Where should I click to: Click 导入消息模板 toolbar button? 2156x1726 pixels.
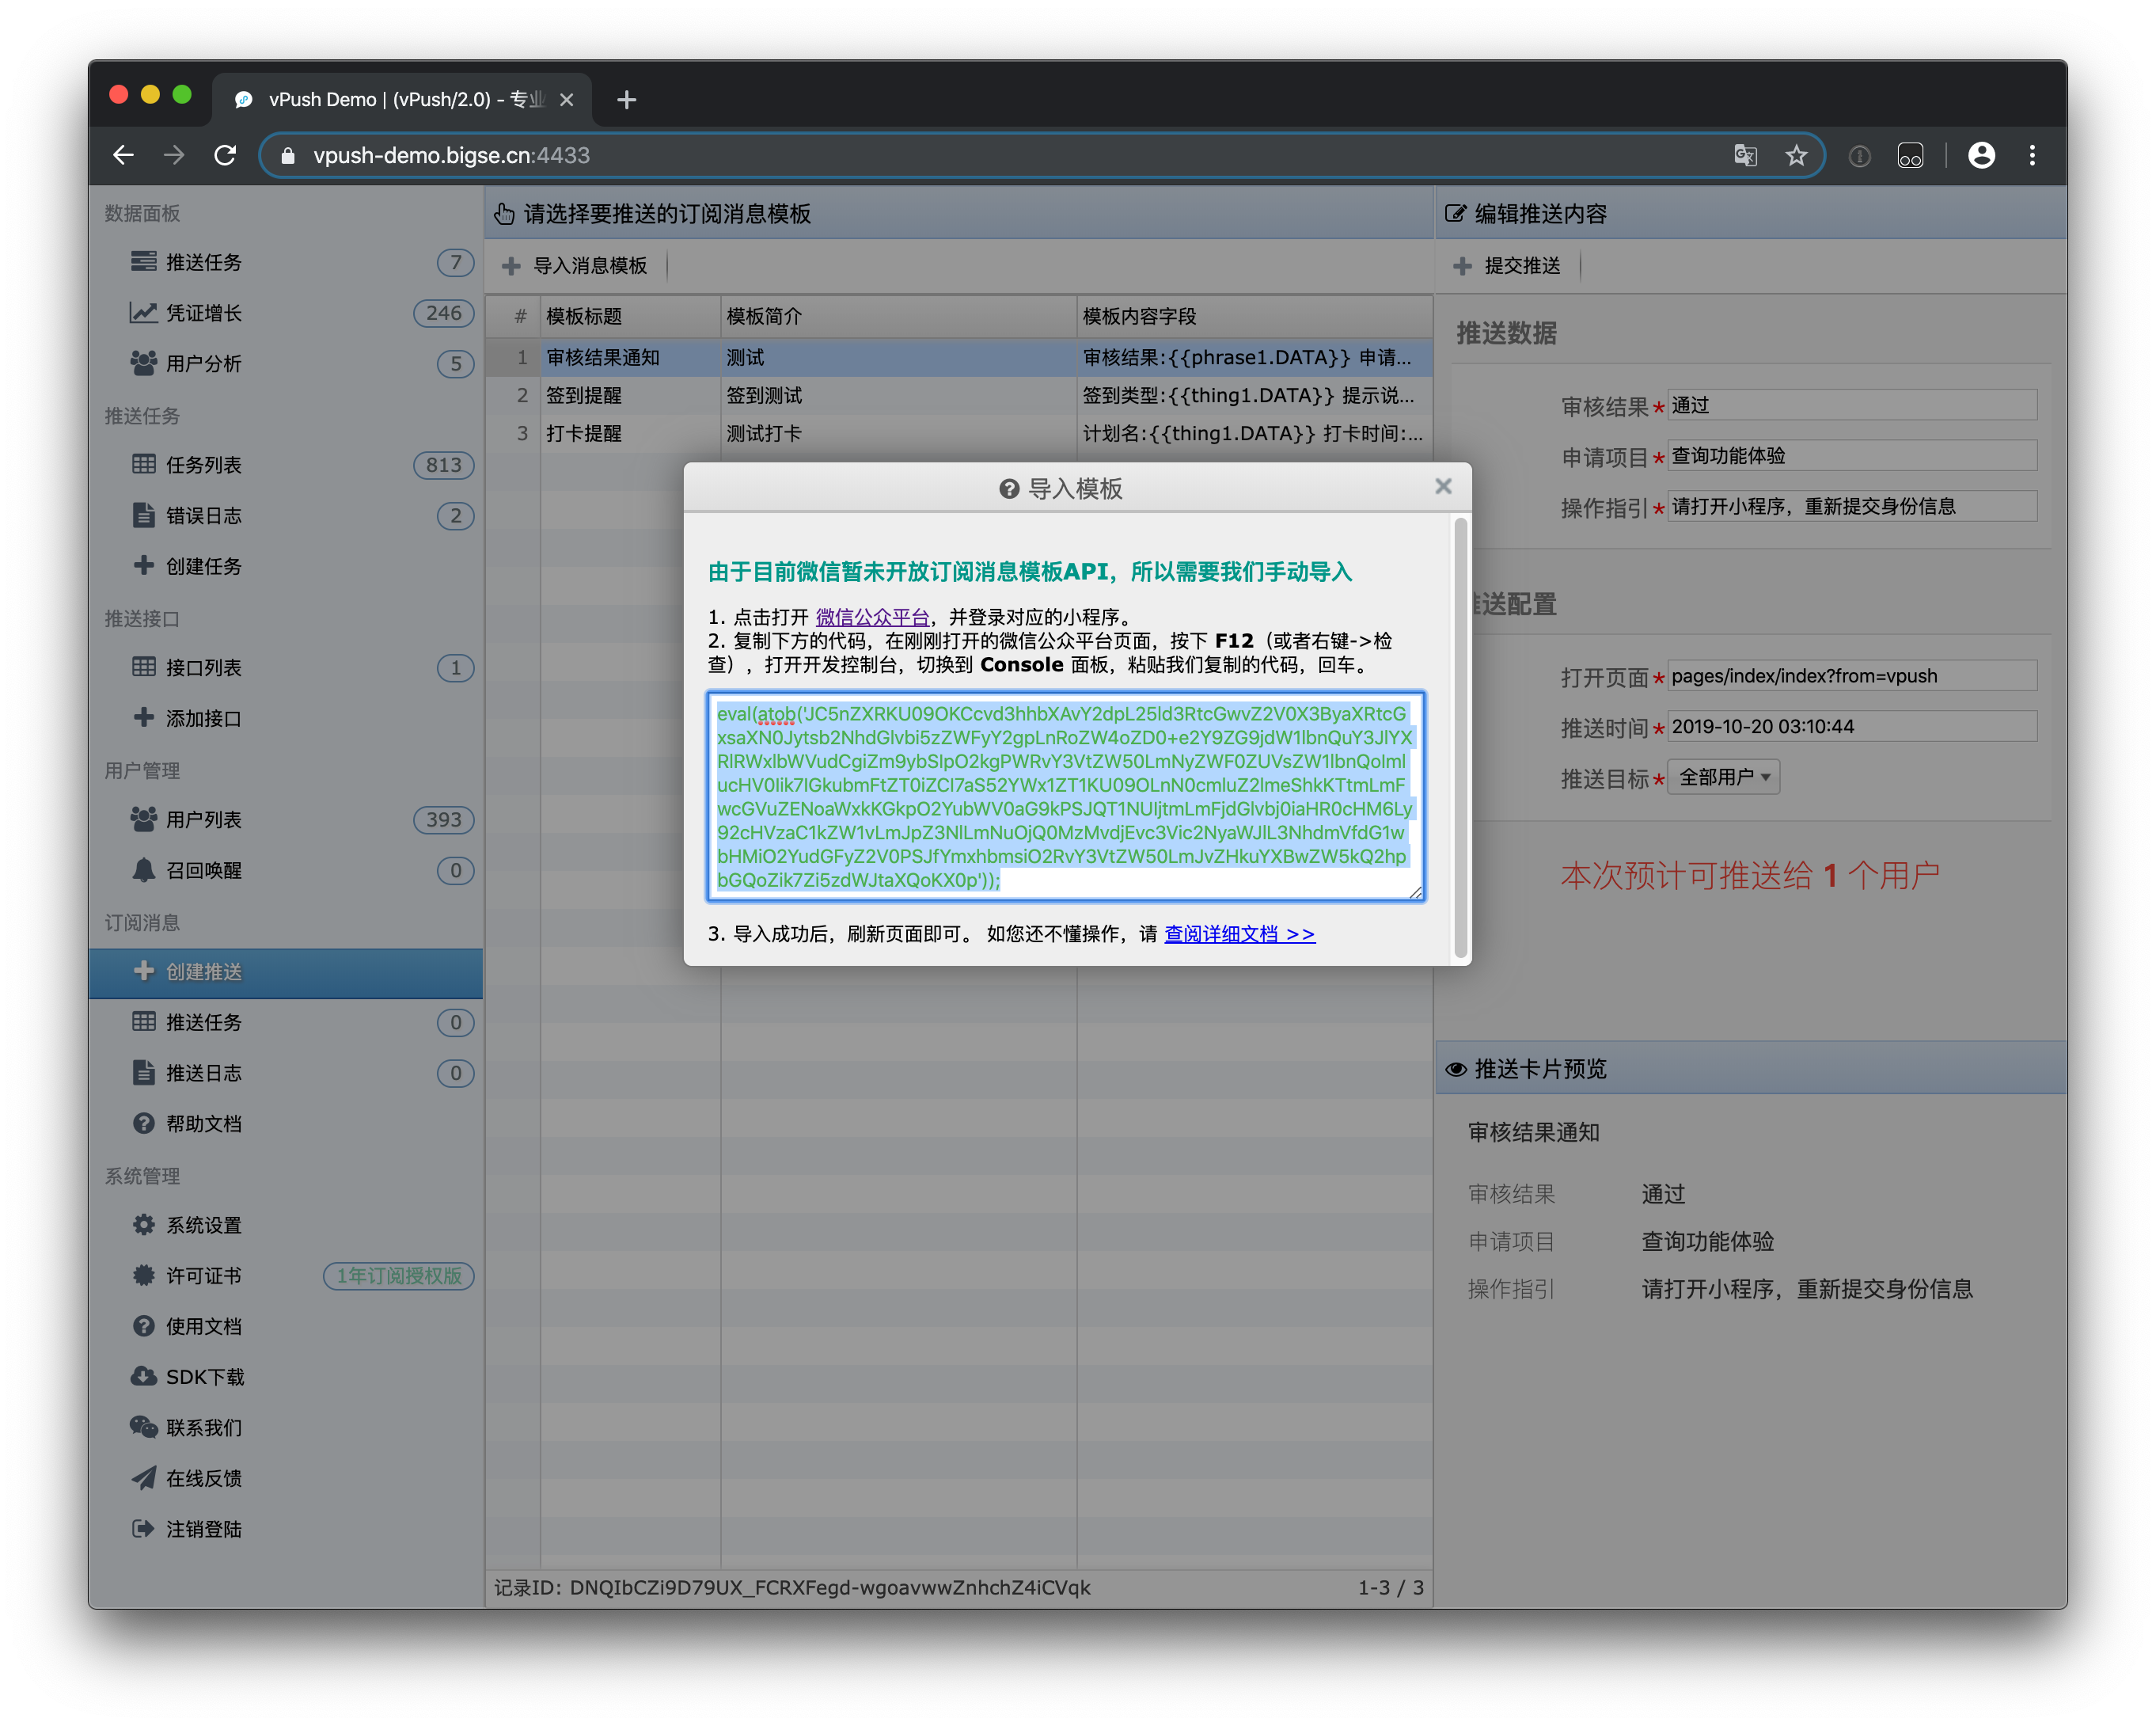pyautogui.click(x=576, y=265)
